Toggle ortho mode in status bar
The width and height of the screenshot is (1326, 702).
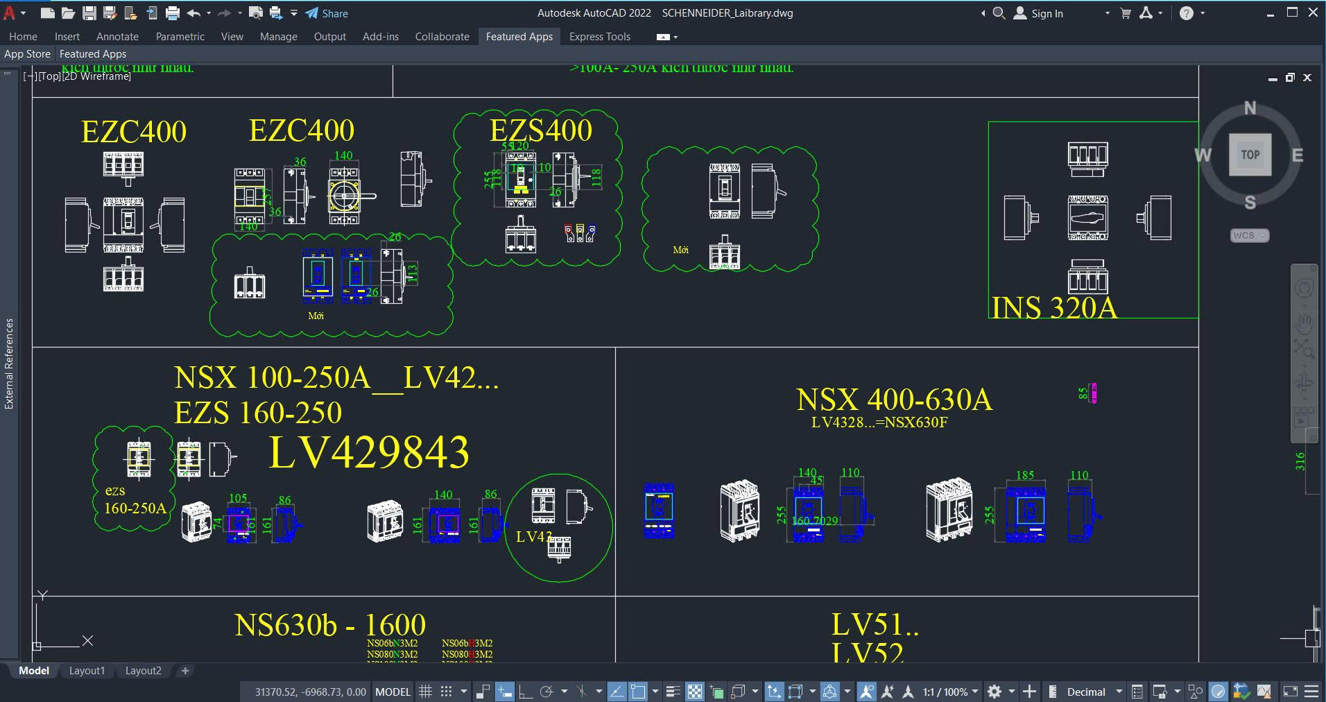(525, 692)
